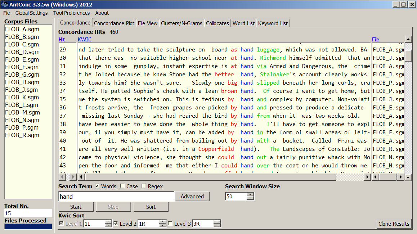Click right scroll arrow under KWIC pane
The image size is (417, 234).
point(367,177)
